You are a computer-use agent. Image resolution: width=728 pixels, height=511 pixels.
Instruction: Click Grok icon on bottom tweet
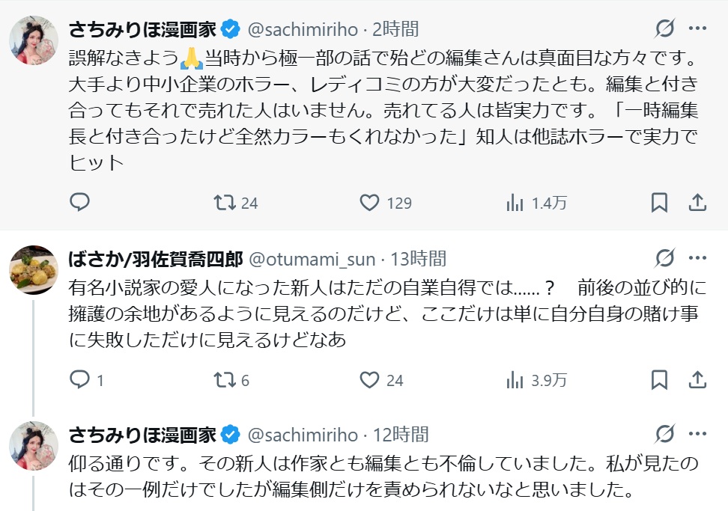point(664,433)
